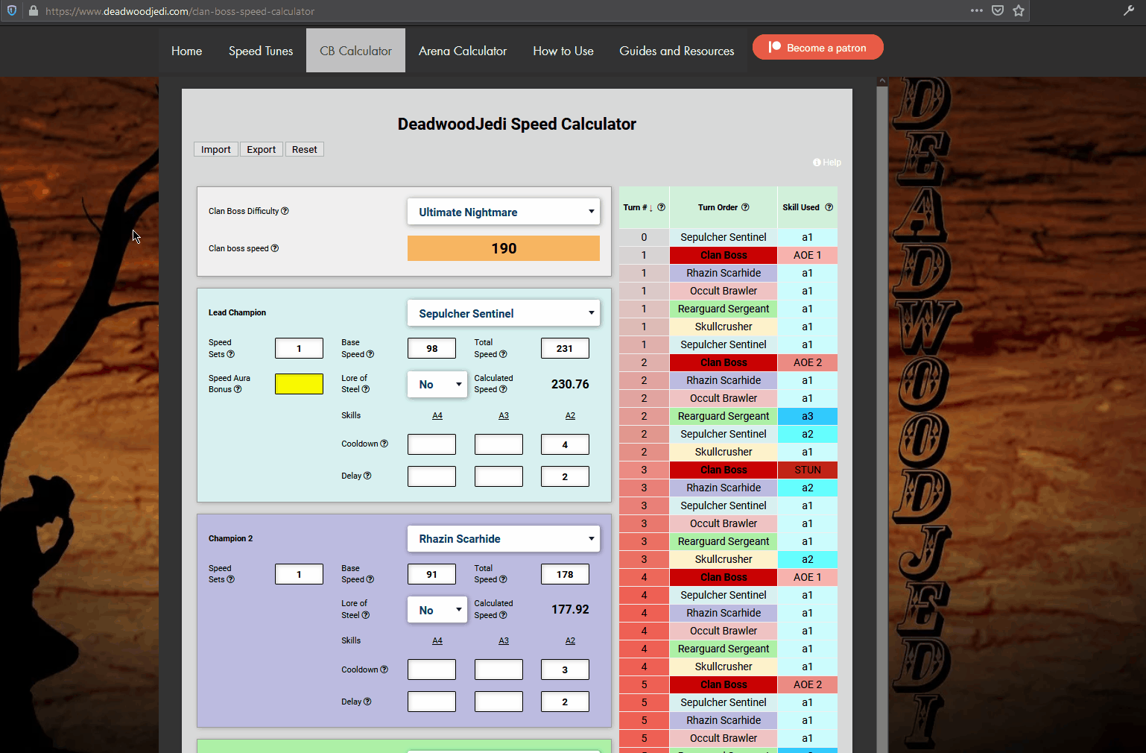The image size is (1146, 753).
Task: Click Champion 2 A2 Delay field
Action: pos(565,702)
